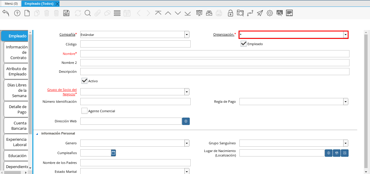
Task: Expand Grupo de Socio del Negocio dropdown
Action: pos(187,92)
